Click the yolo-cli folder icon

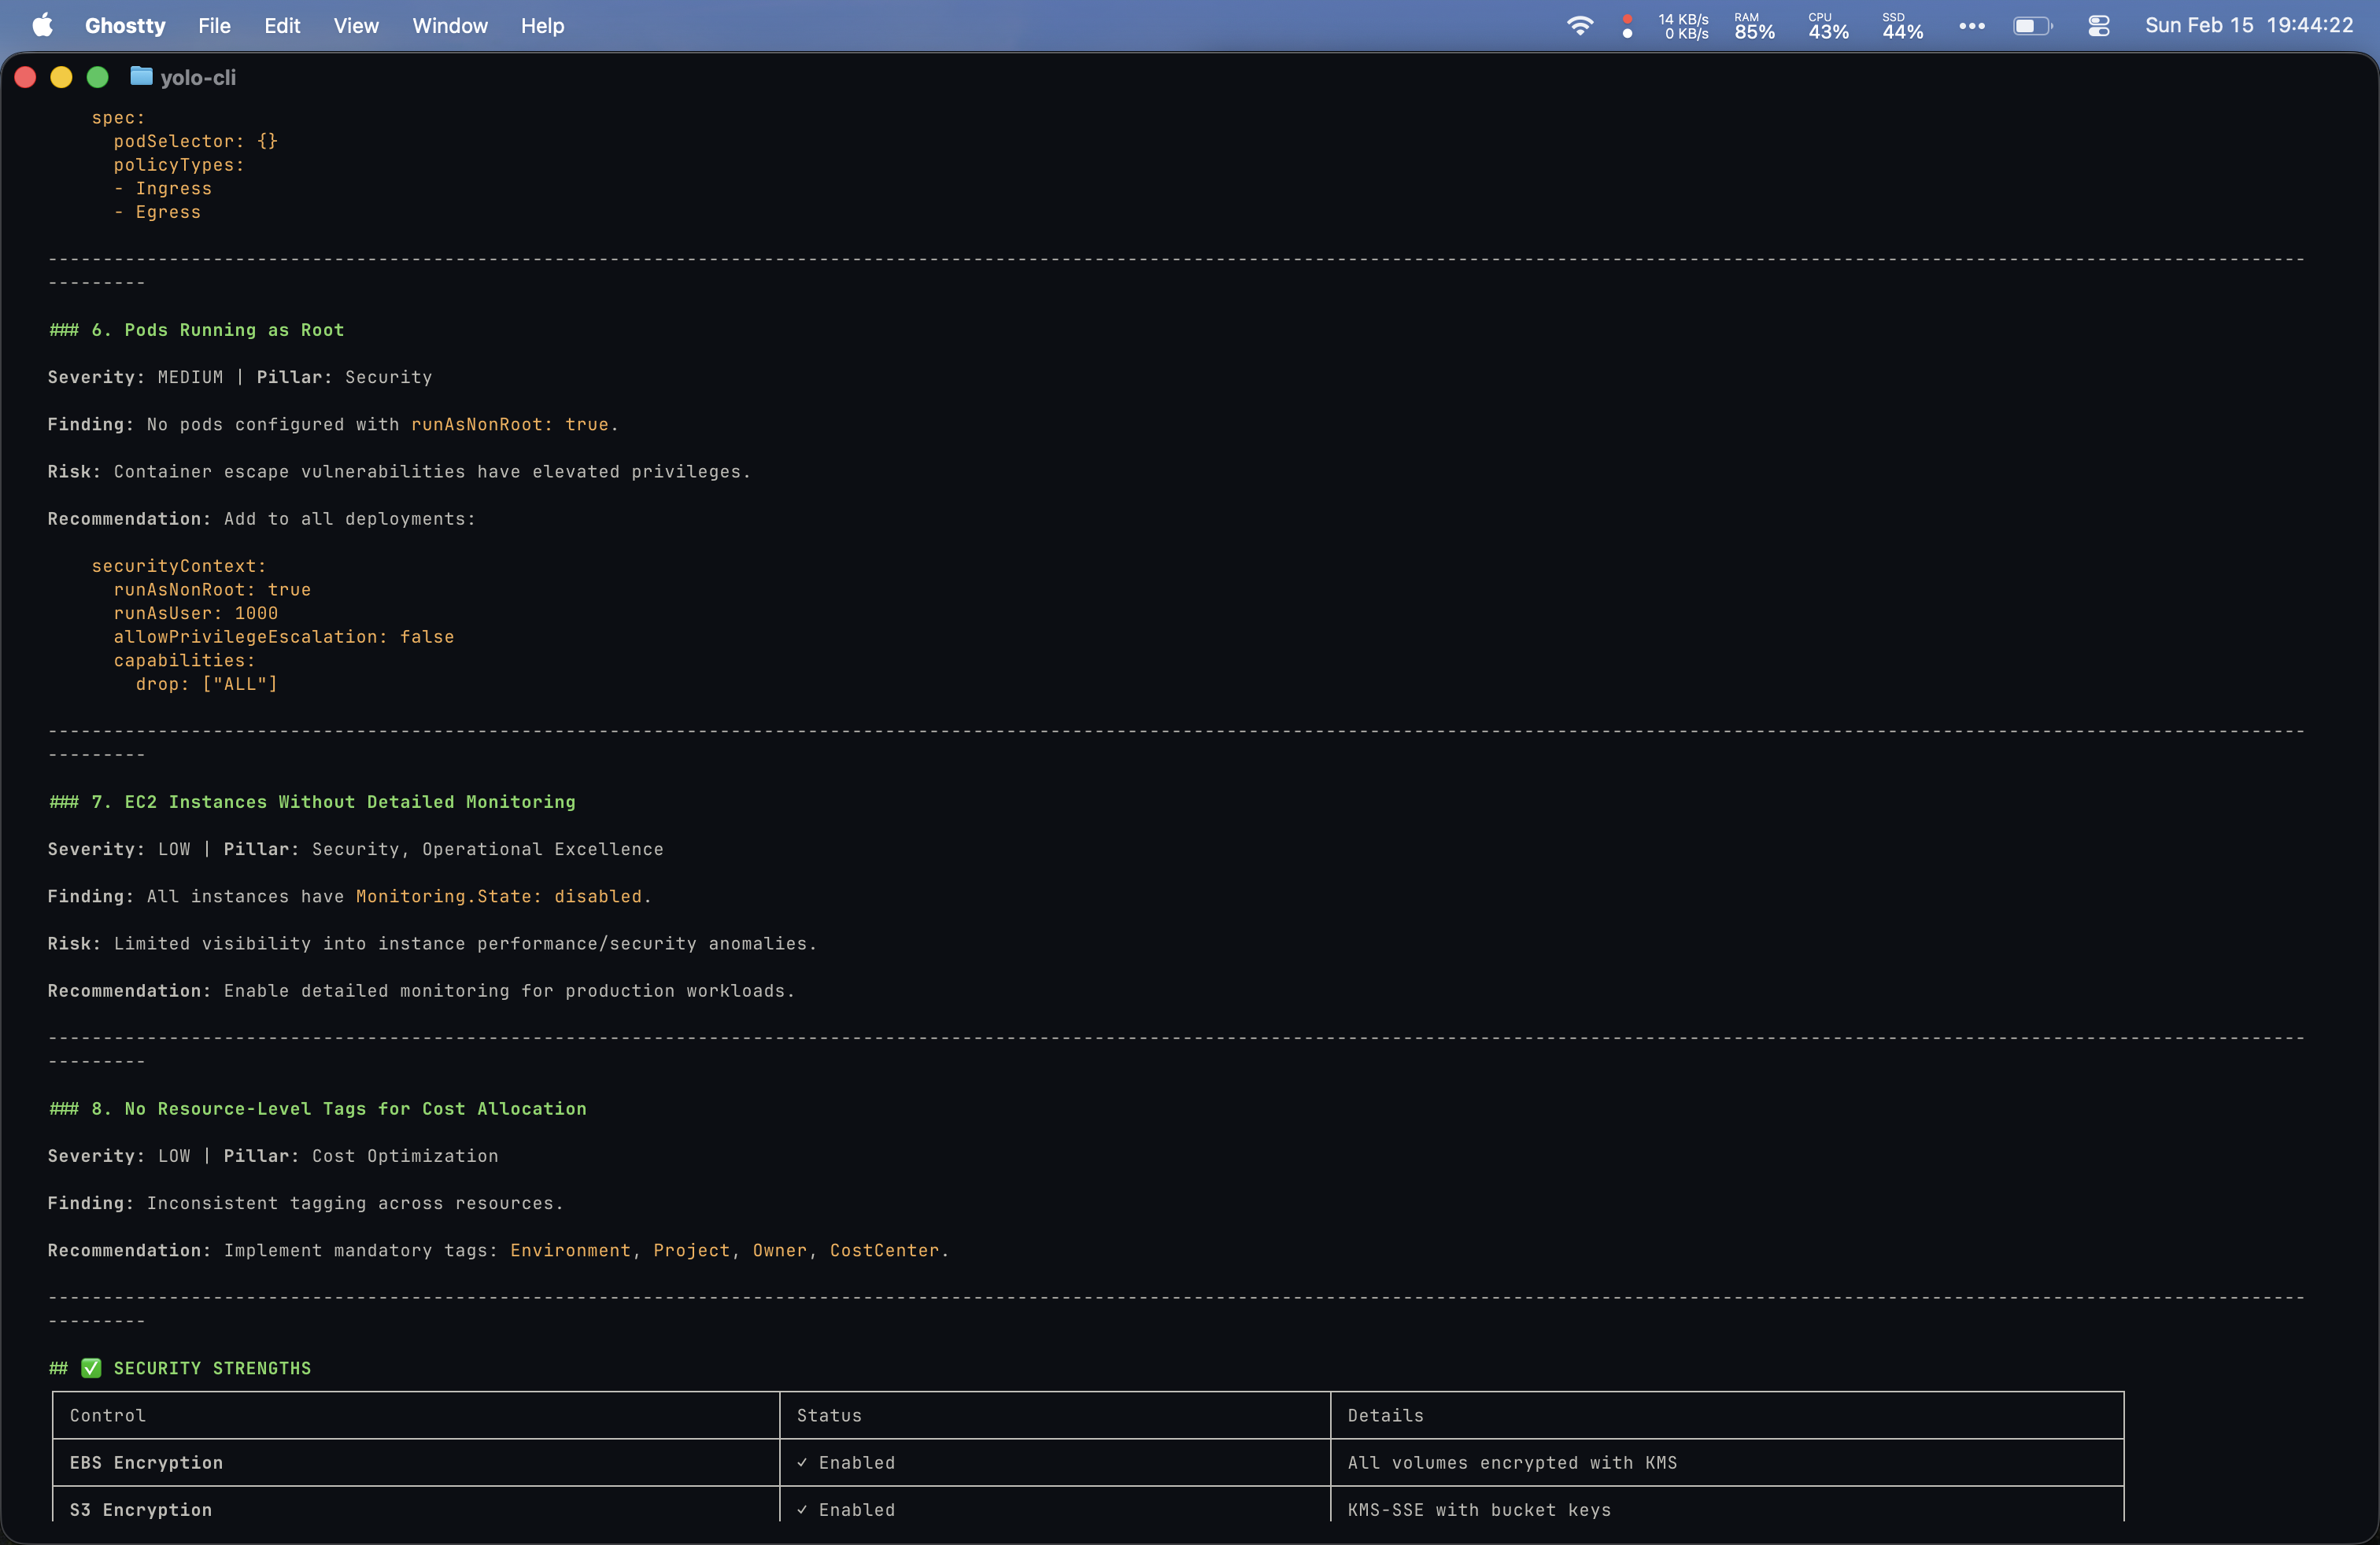pyautogui.click(x=141, y=76)
